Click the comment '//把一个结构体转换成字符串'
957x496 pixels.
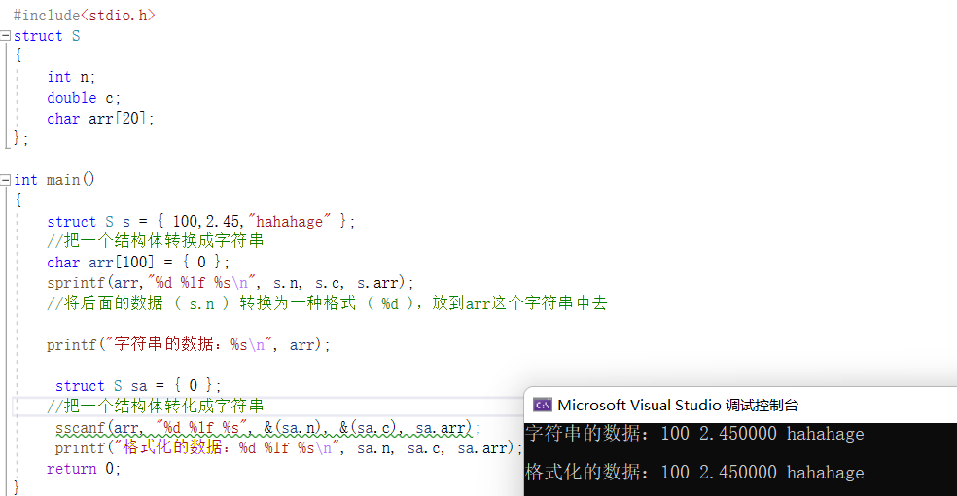(155, 241)
